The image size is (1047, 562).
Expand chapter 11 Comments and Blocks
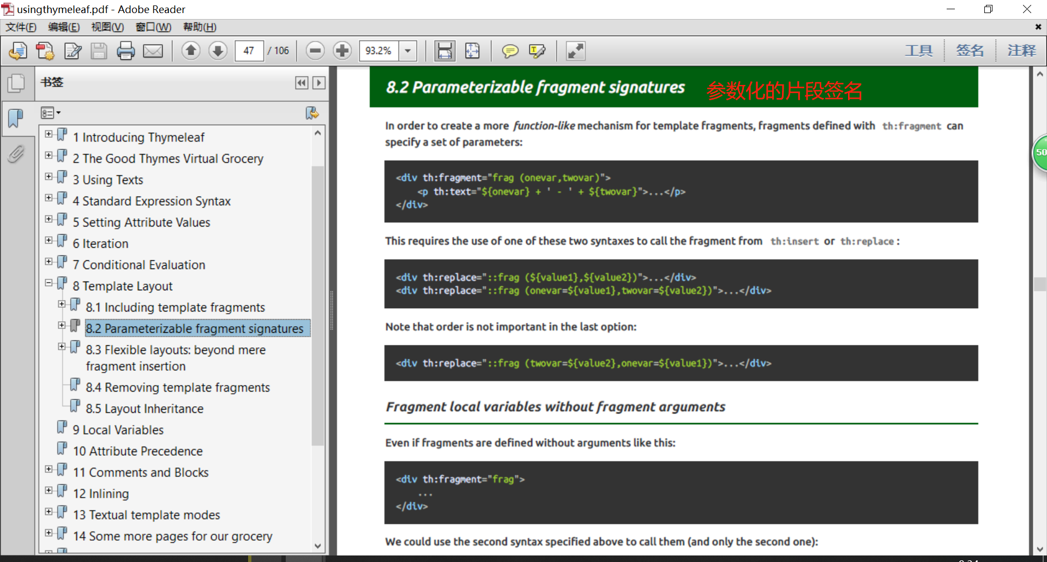pos(49,469)
